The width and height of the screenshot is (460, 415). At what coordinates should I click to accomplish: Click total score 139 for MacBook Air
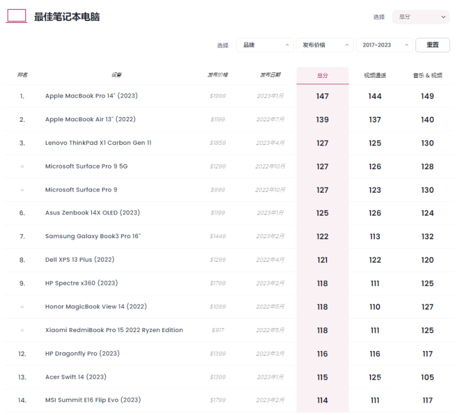point(323,119)
